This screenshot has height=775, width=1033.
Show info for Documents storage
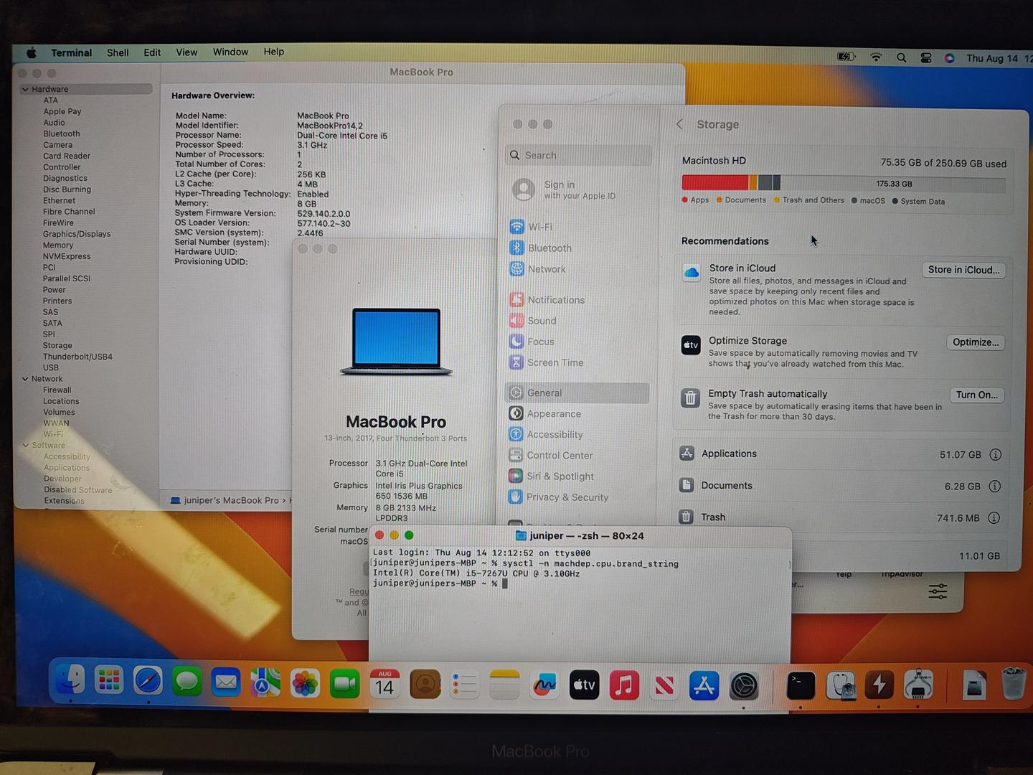pyautogui.click(x=994, y=487)
